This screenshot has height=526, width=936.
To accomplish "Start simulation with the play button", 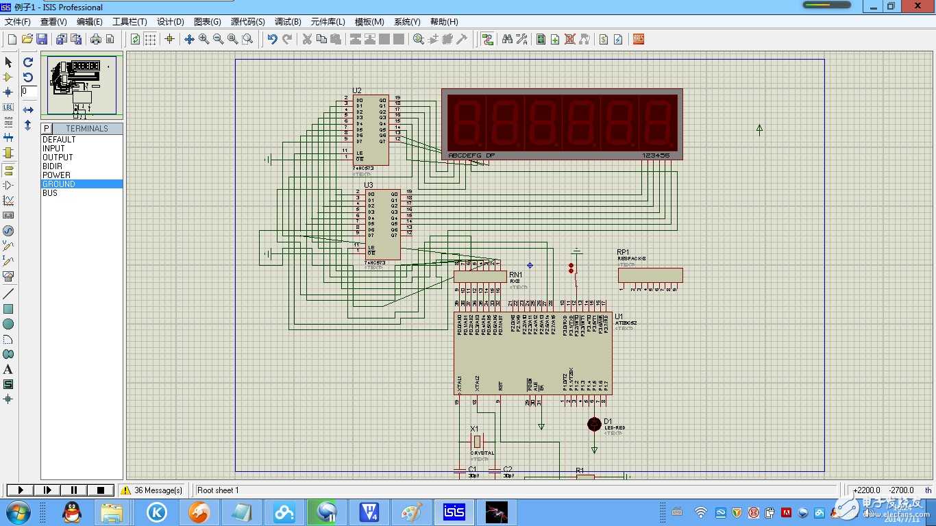I will 21,490.
